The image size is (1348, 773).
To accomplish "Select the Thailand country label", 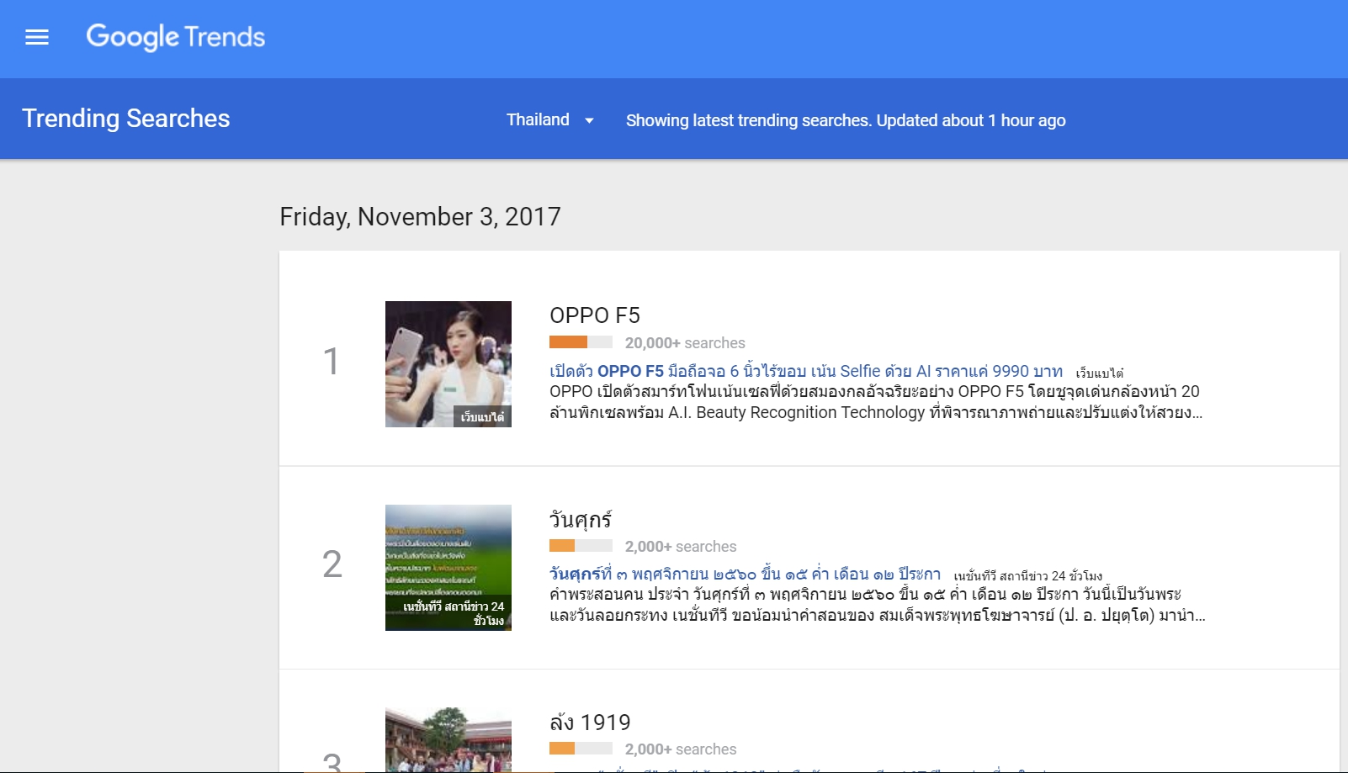I will pos(538,119).
